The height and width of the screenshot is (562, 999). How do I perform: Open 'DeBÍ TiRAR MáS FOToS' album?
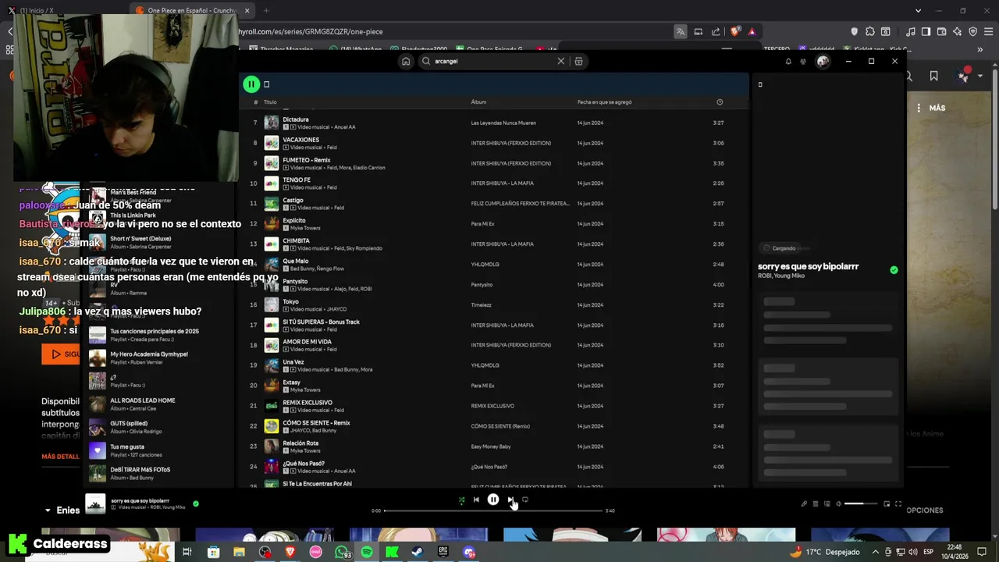tap(140, 473)
